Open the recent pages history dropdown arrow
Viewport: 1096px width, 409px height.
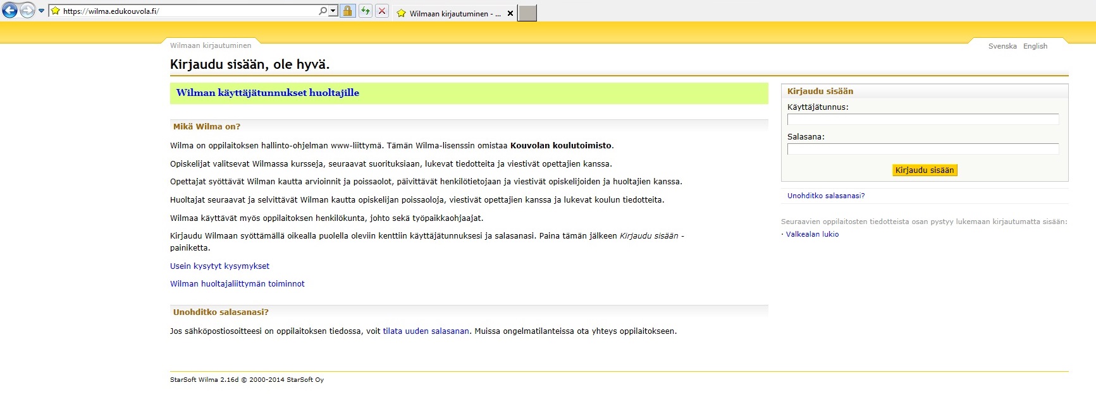[x=42, y=11]
